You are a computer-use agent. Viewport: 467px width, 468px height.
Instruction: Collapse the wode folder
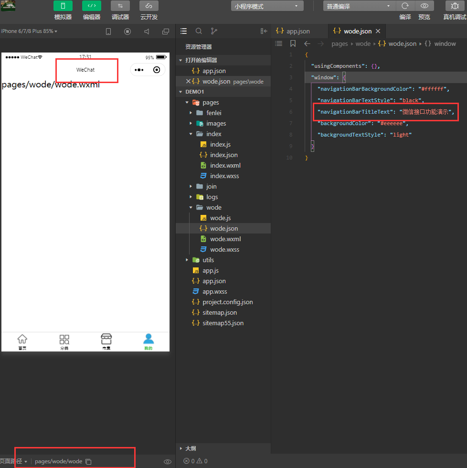(x=191, y=207)
